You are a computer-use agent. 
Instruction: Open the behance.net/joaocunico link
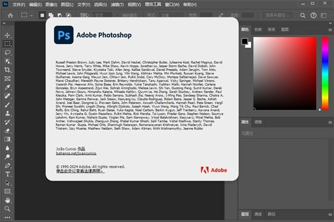point(76,153)
